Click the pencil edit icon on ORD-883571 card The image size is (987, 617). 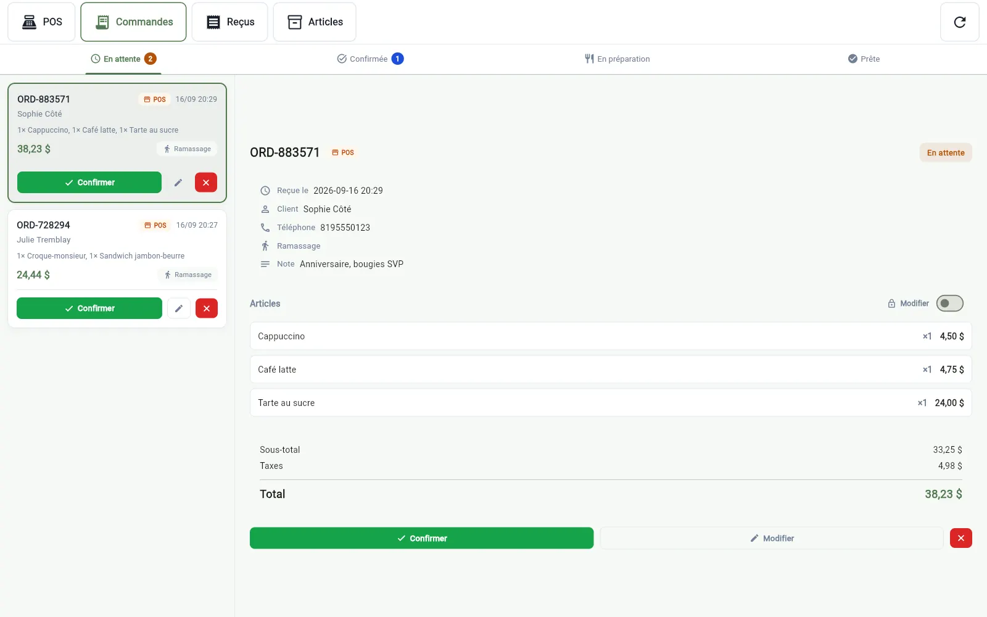point(178,183)
